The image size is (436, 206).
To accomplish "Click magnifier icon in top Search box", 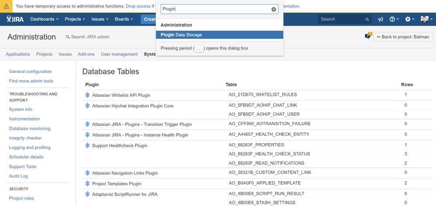I will pos(367,20).
